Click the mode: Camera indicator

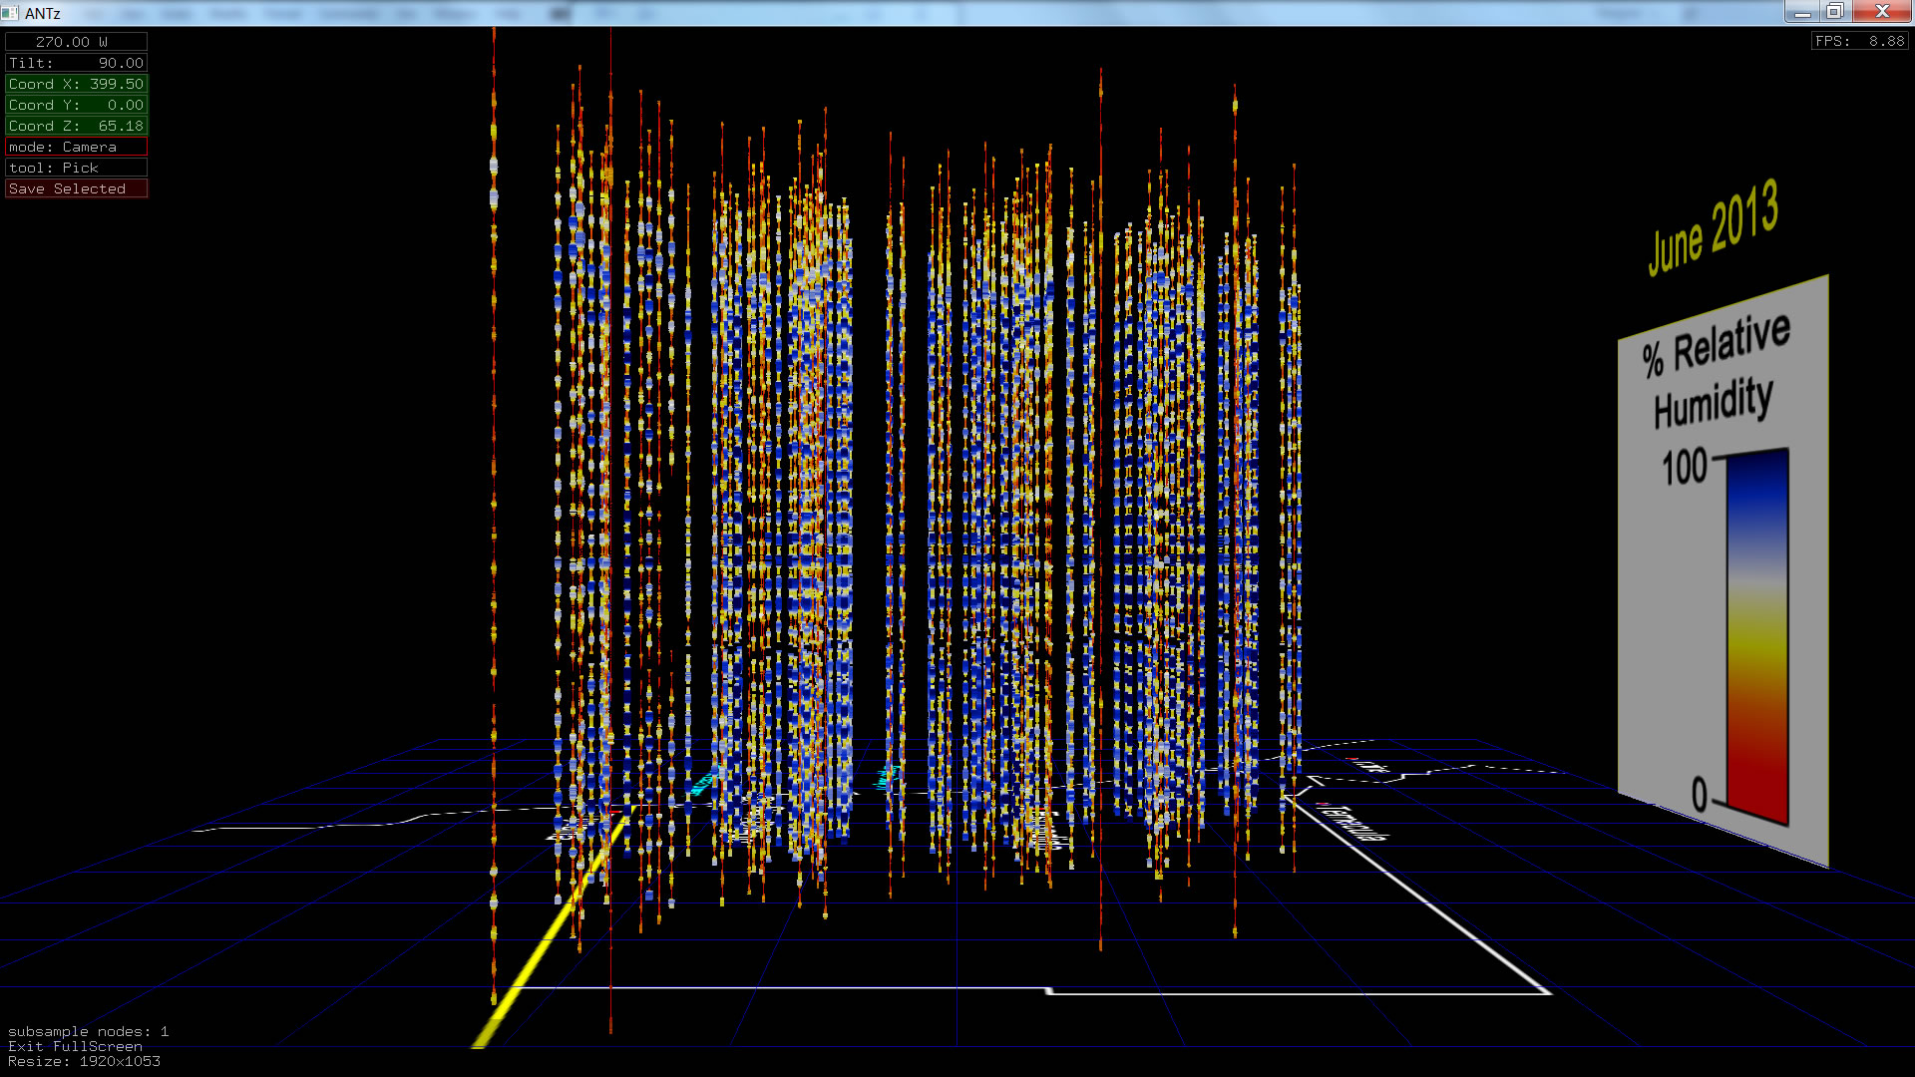(76, 147)
